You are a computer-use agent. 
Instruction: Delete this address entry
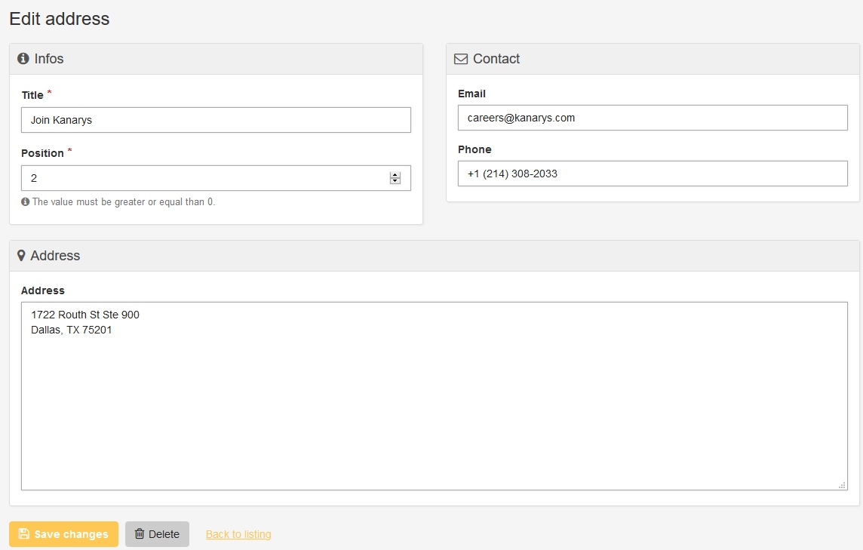(x=157, y=534)
